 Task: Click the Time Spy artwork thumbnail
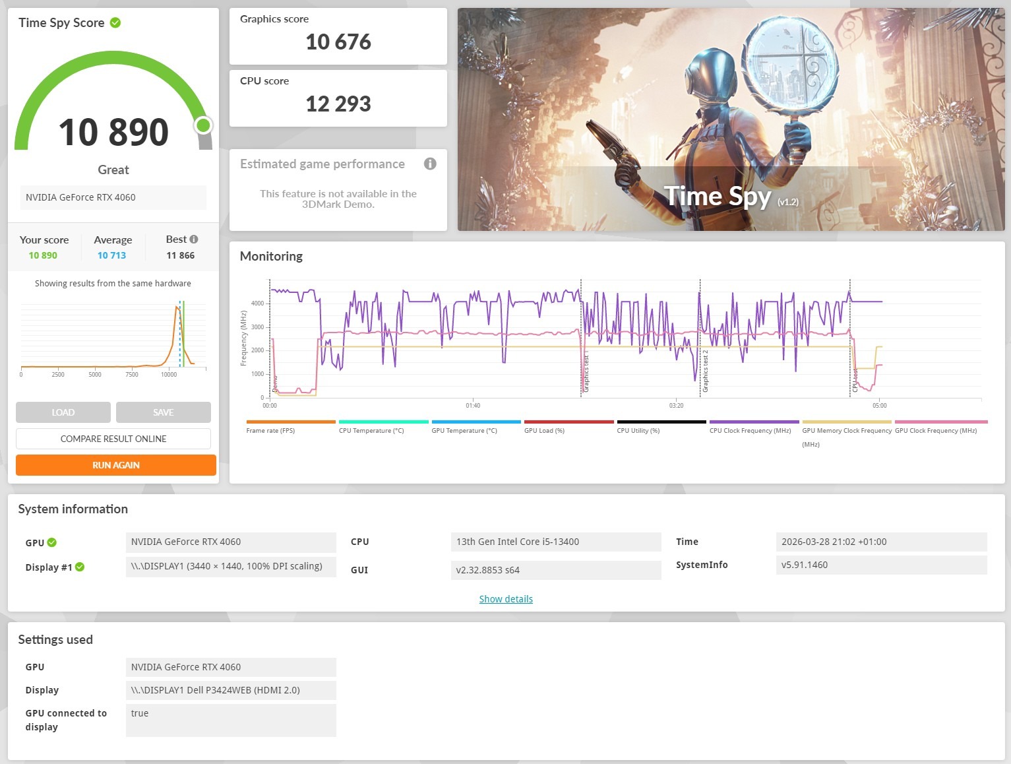coord(731,119)
